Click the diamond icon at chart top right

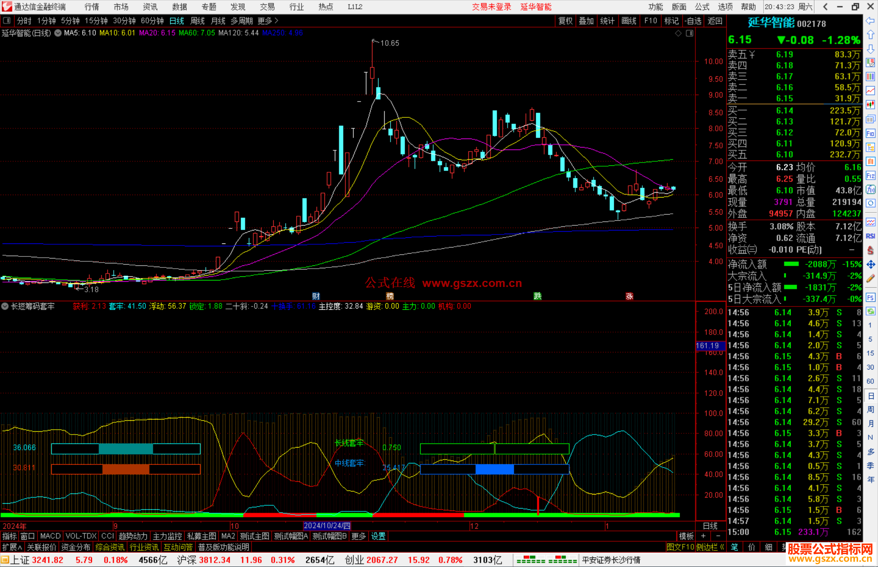point(678,33)
